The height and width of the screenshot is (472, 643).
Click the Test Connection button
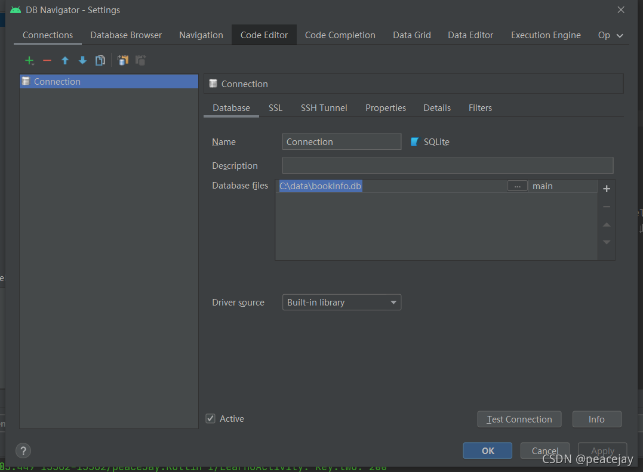(519, 419)
